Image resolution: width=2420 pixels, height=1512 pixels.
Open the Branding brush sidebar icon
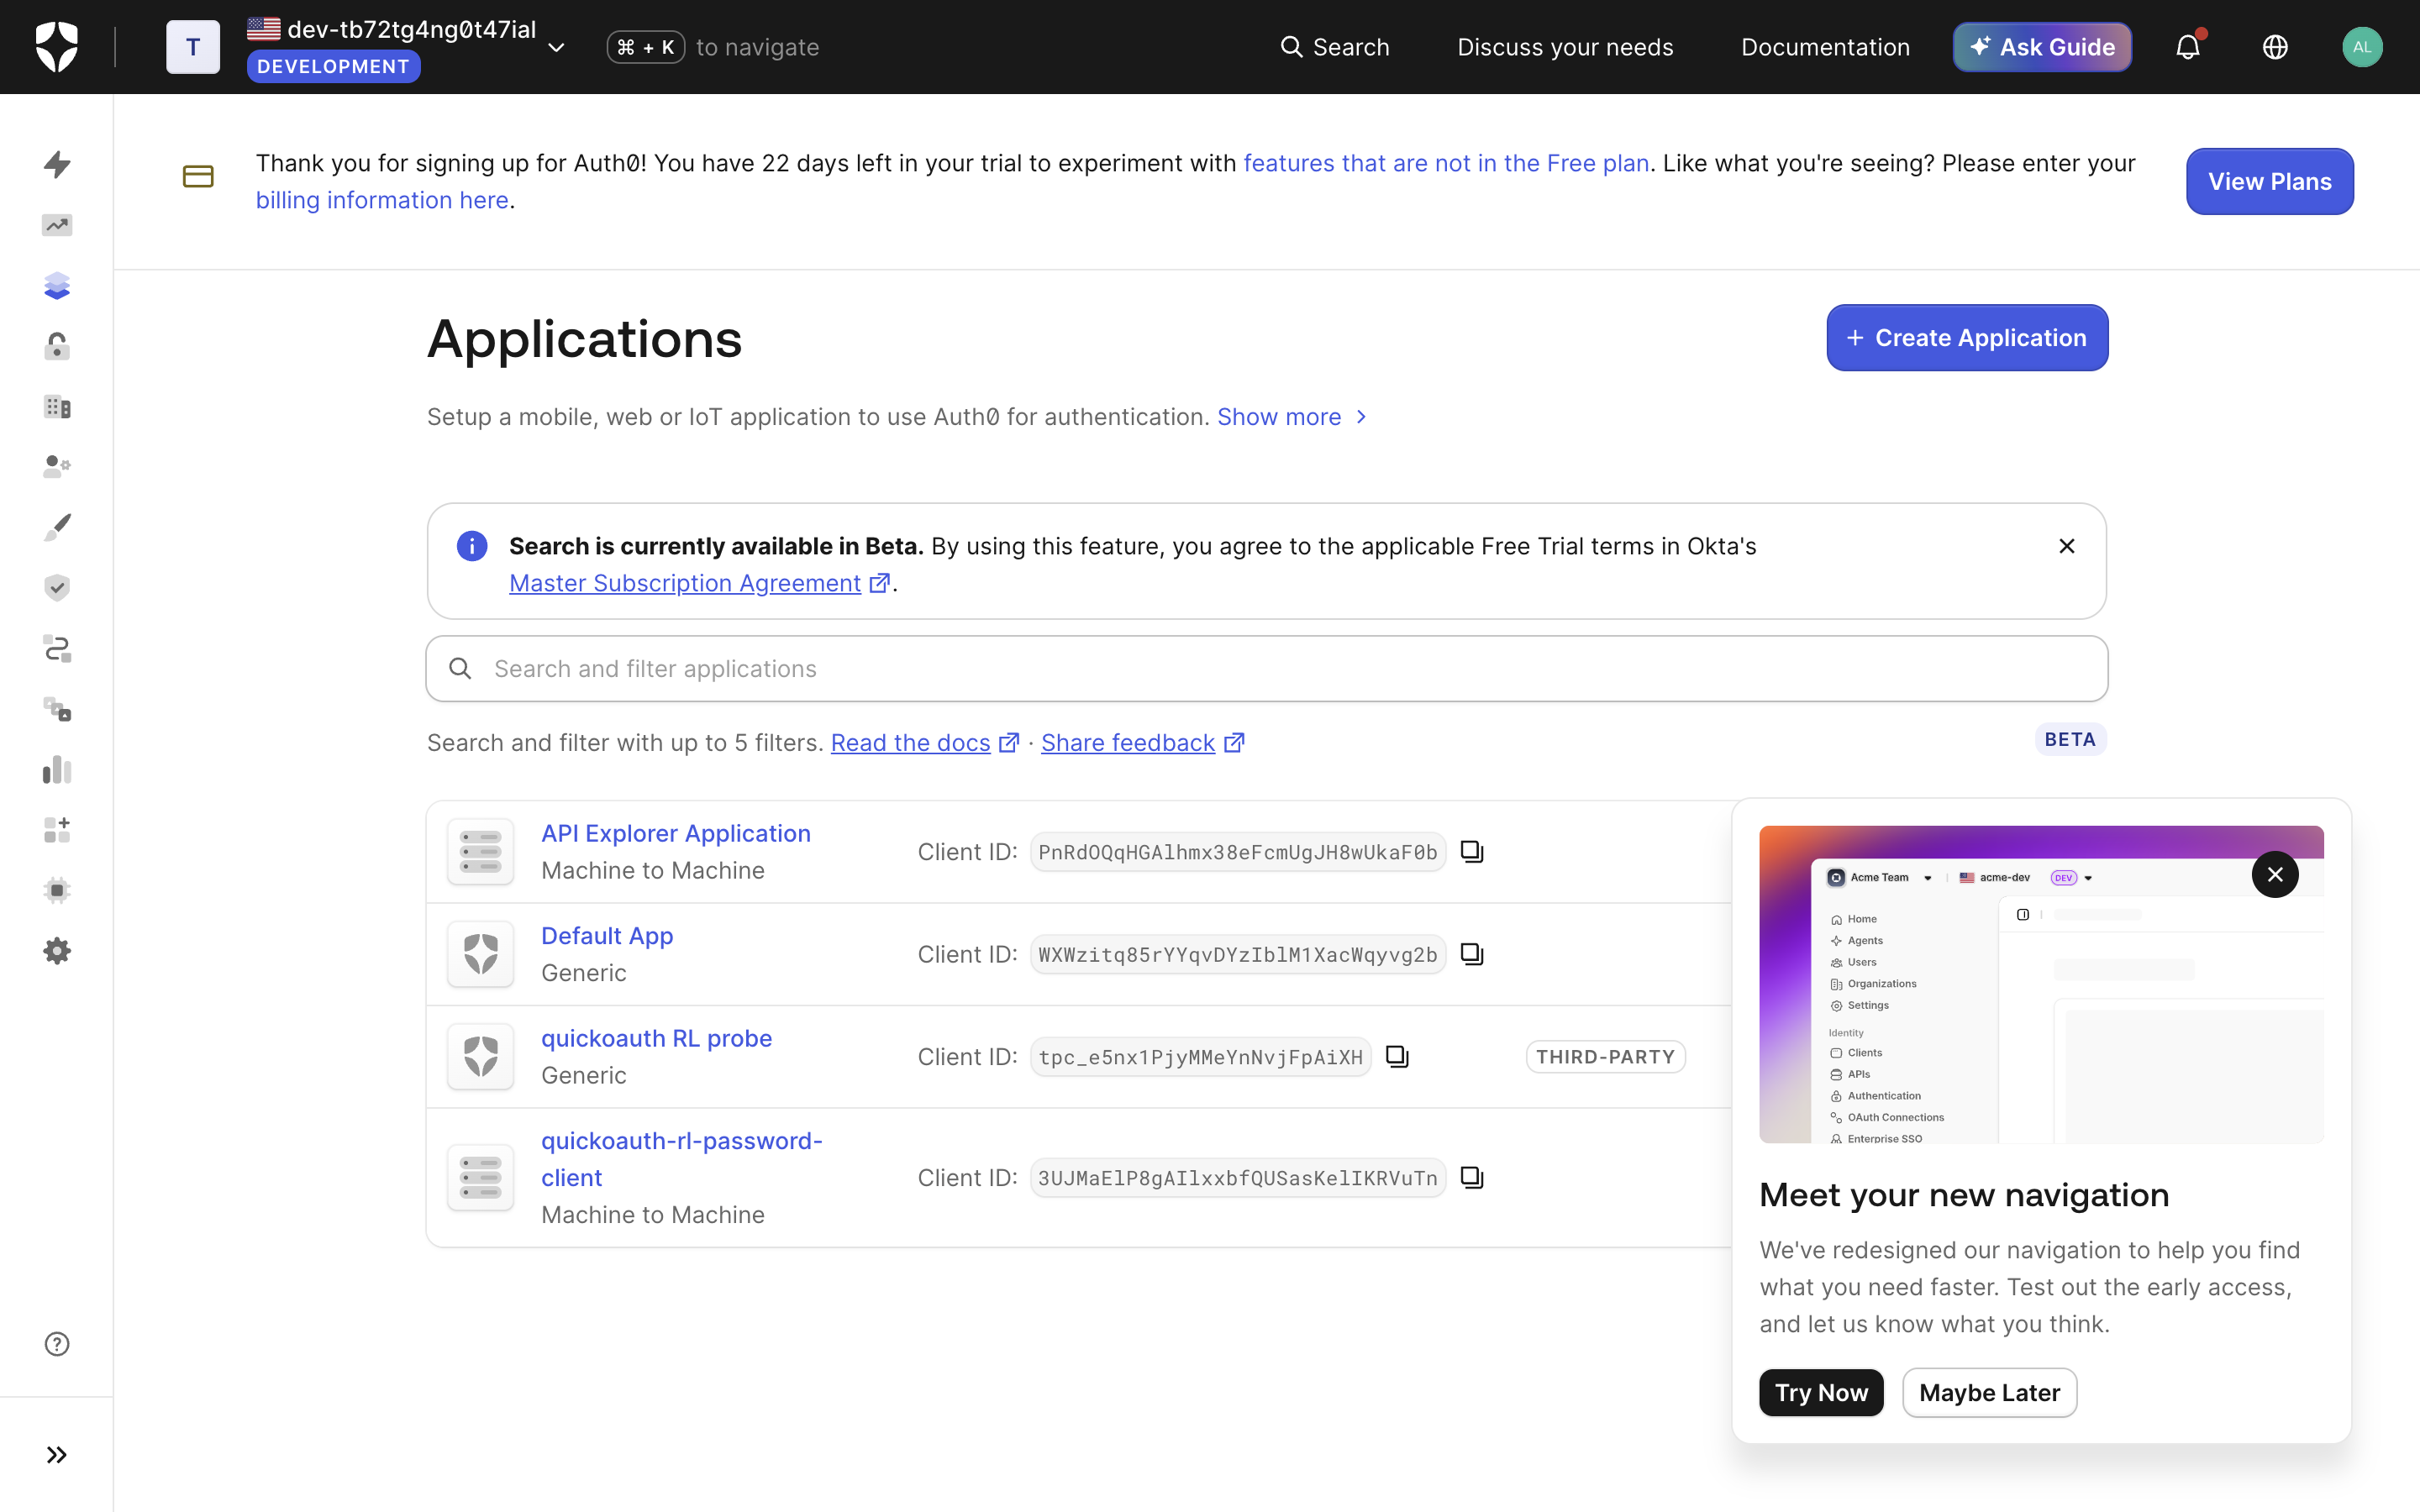click(57, 527)
